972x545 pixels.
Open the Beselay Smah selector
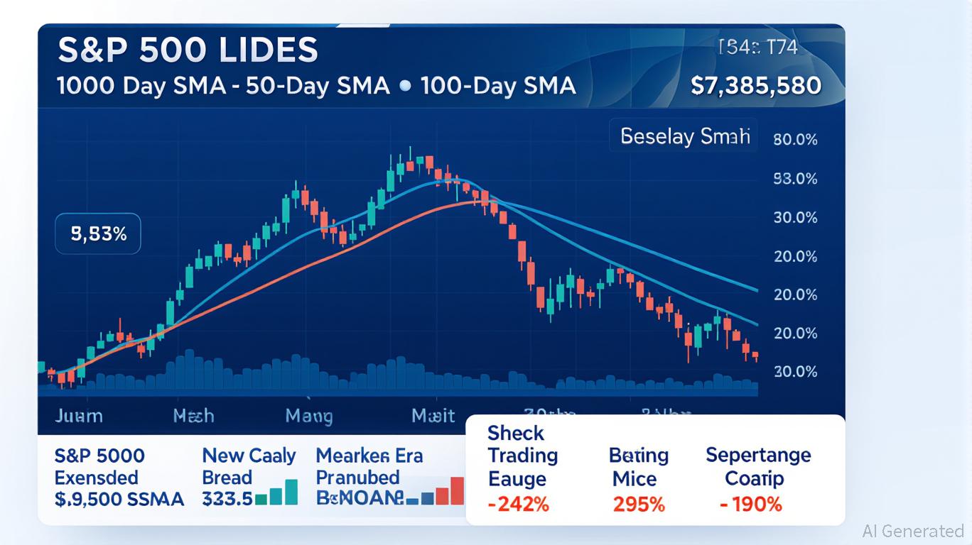pos(684,136)
